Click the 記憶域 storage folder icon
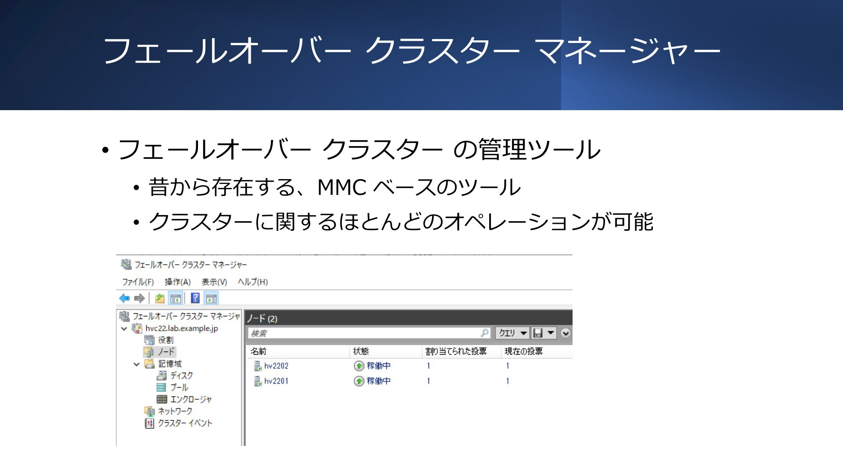 [150, 364]
